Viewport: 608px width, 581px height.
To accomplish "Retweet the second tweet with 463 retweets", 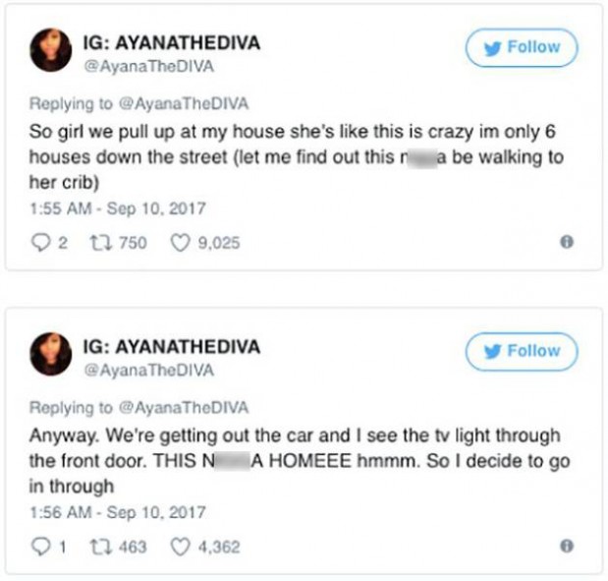I will click(101, 547).
